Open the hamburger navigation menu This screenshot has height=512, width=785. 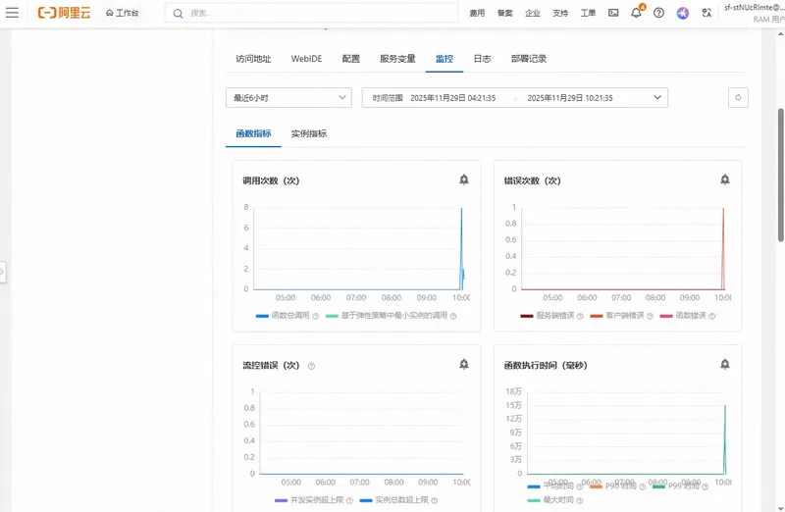click(x=12, y=13)
